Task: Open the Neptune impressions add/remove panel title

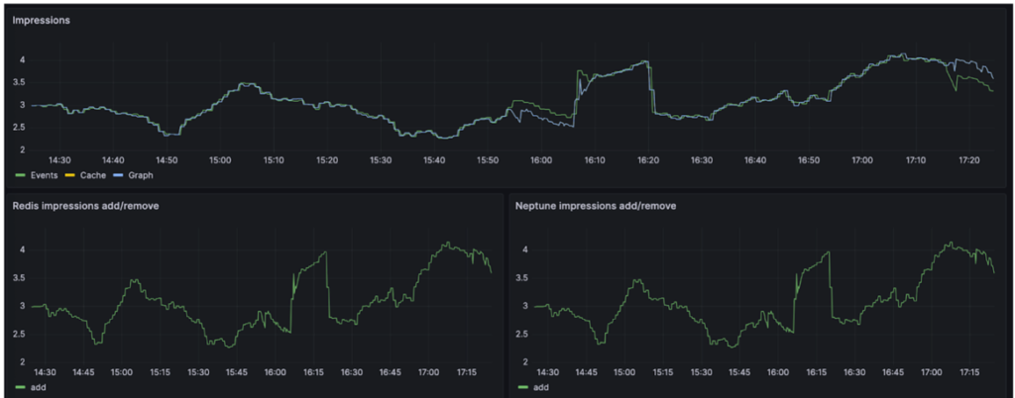Action: click(596, 205)
